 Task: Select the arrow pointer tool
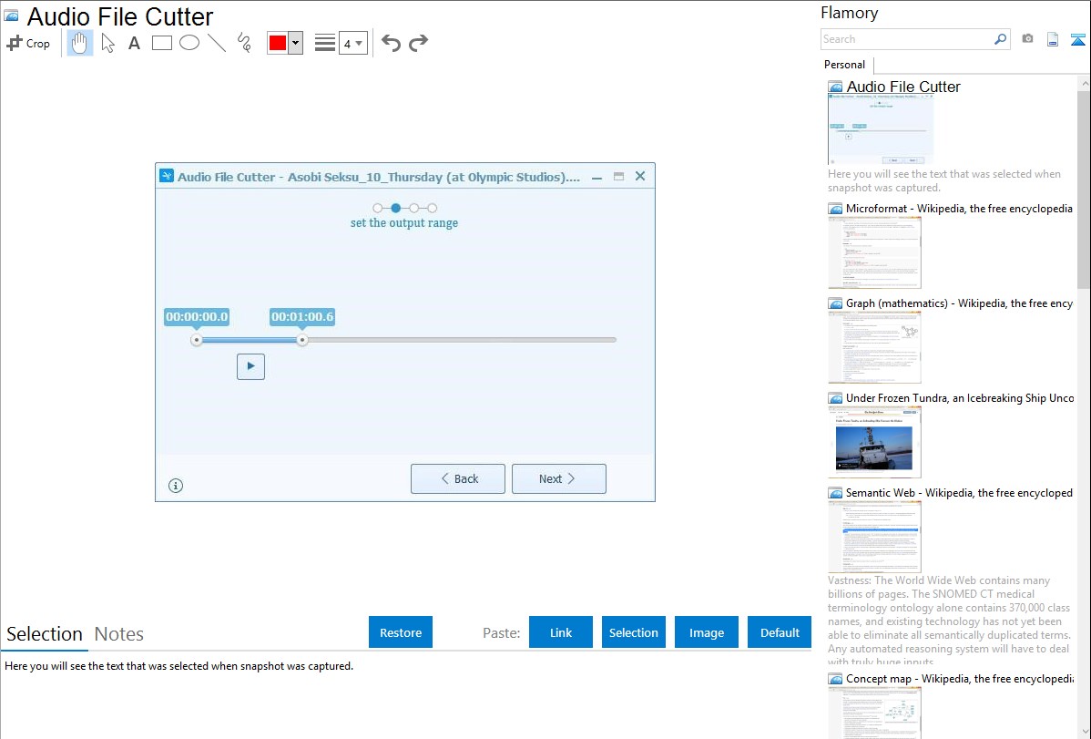[x=107, y=43]
